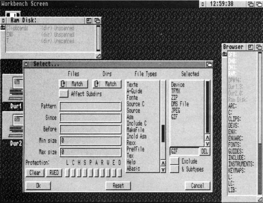Viewport: 263px width, 203px height.
Task: Click the Pattern input field
Action: (90, 106)
